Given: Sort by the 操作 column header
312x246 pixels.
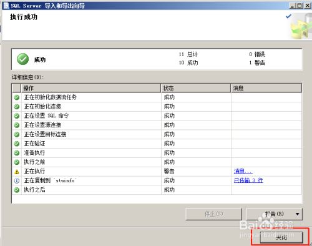Looking at the screenshot, I should coord(91,88).
